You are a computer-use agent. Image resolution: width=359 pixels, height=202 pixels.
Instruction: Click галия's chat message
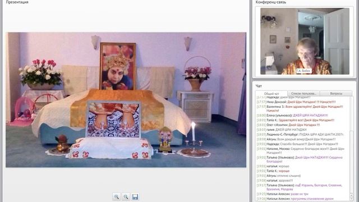(282, 130)
